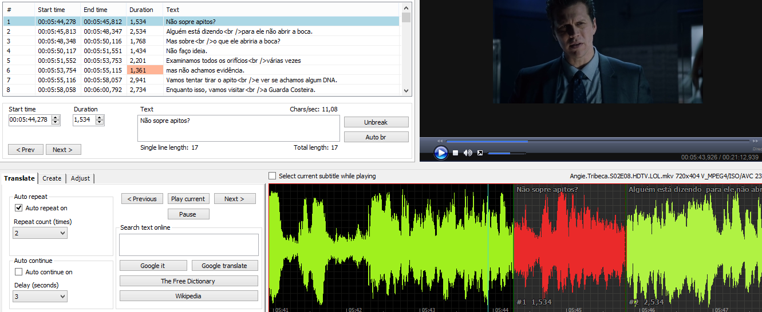
Task: Click the # column header
Action: [x=19, y=10]
